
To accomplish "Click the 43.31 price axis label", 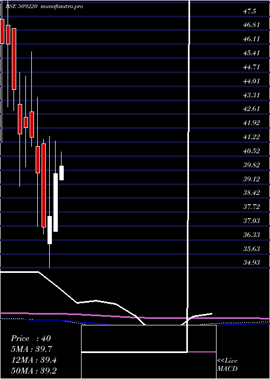I will (251, 95).
